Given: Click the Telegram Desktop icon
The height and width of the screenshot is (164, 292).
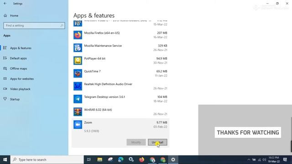Looking at the screenshot, I should (78, 99).
